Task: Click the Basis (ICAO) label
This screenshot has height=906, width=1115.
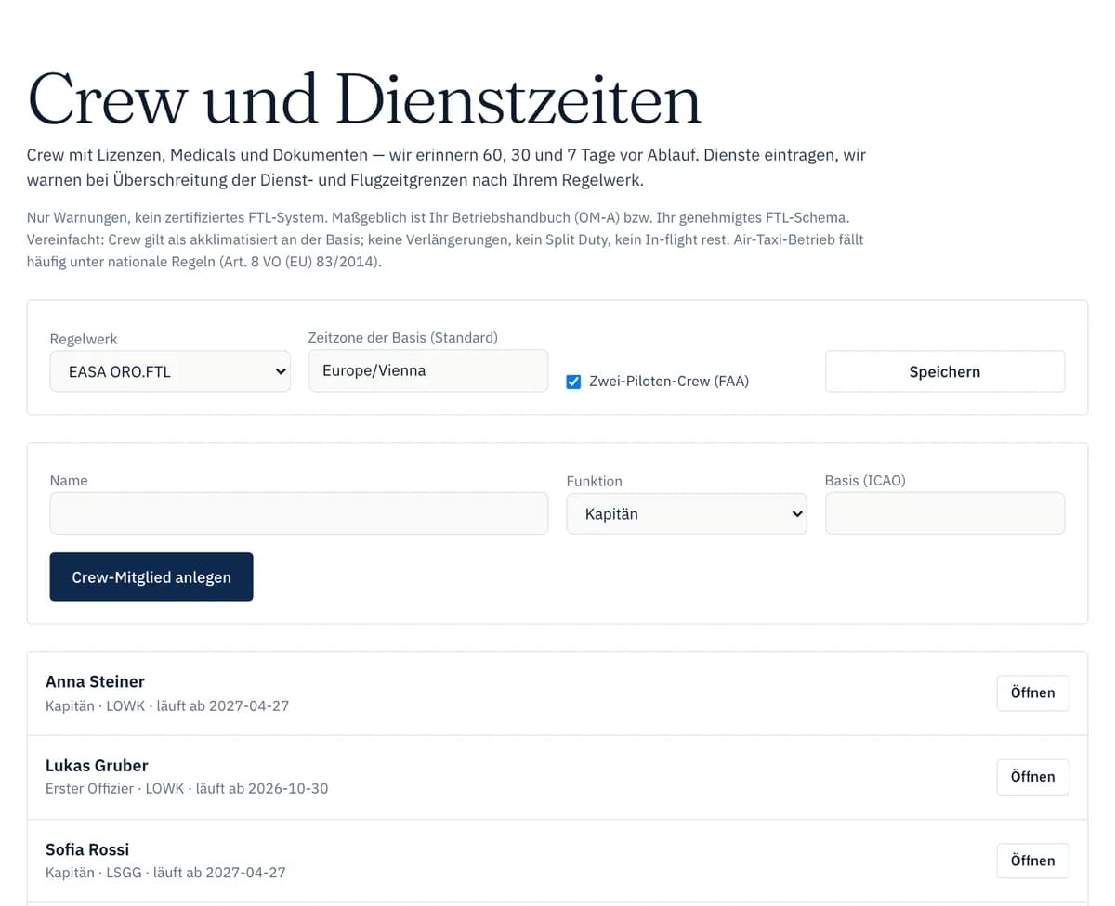Action: [x=865, y=481]
